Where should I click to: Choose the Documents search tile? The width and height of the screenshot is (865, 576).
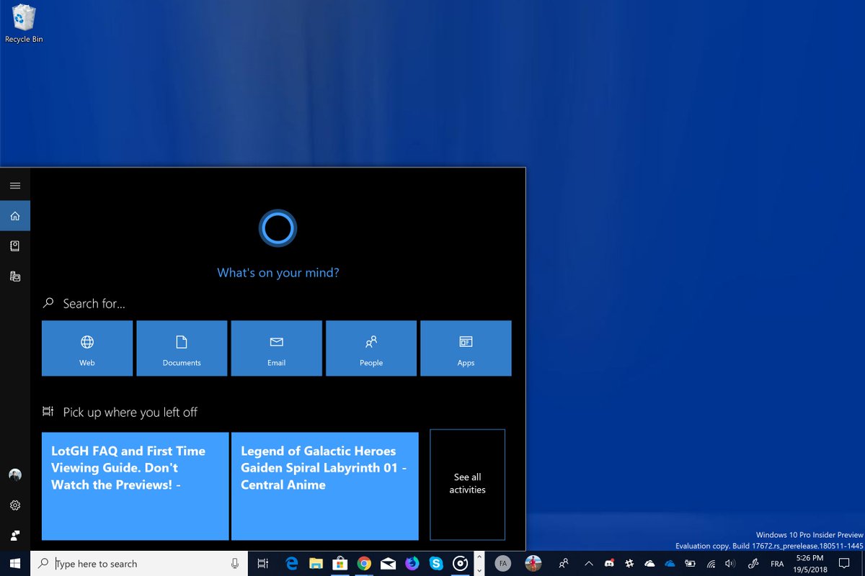182,348
